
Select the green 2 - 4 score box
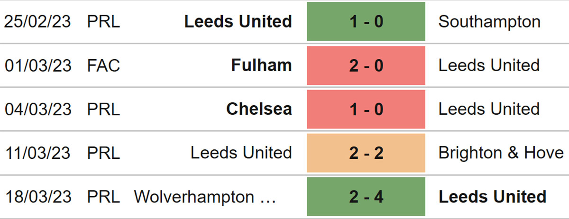tap(366, 196)
